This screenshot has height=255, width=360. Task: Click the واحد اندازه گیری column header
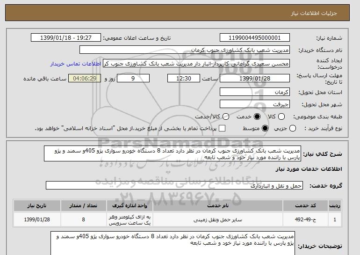pos(130,205)
